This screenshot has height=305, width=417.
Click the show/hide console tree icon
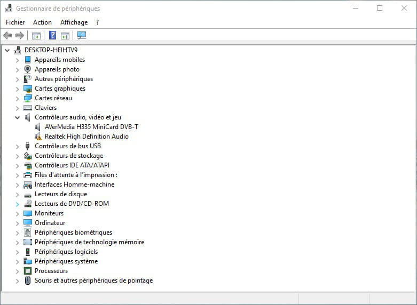(x=36, y=35)
